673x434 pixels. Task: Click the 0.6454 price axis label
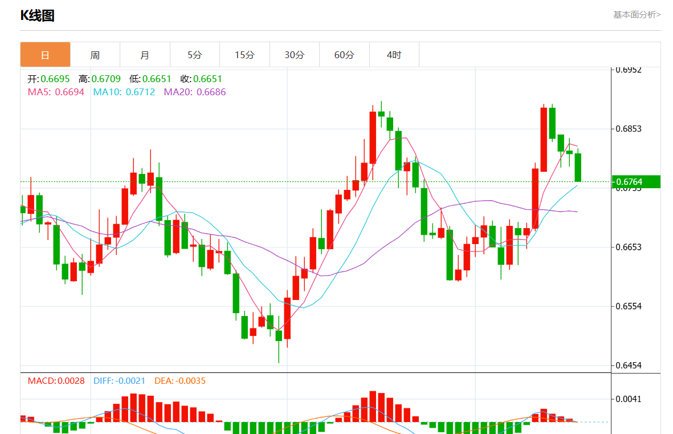click(629, 366)
